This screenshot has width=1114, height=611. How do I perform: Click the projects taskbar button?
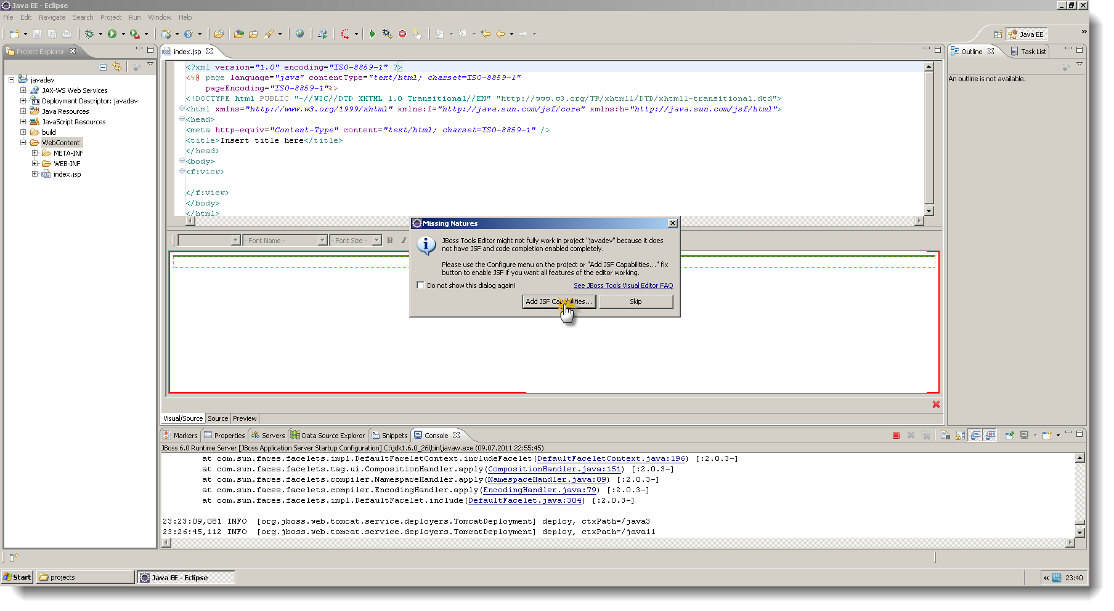coord(85,577)
